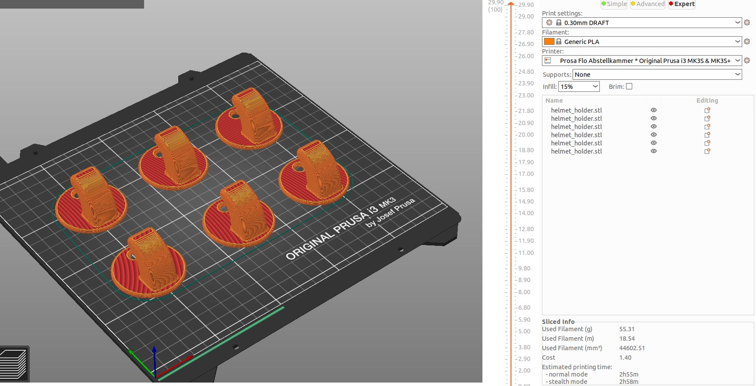Viewport: 756px width, 386px height.
Task: Click the Name column header
Action: coord(554,100)
